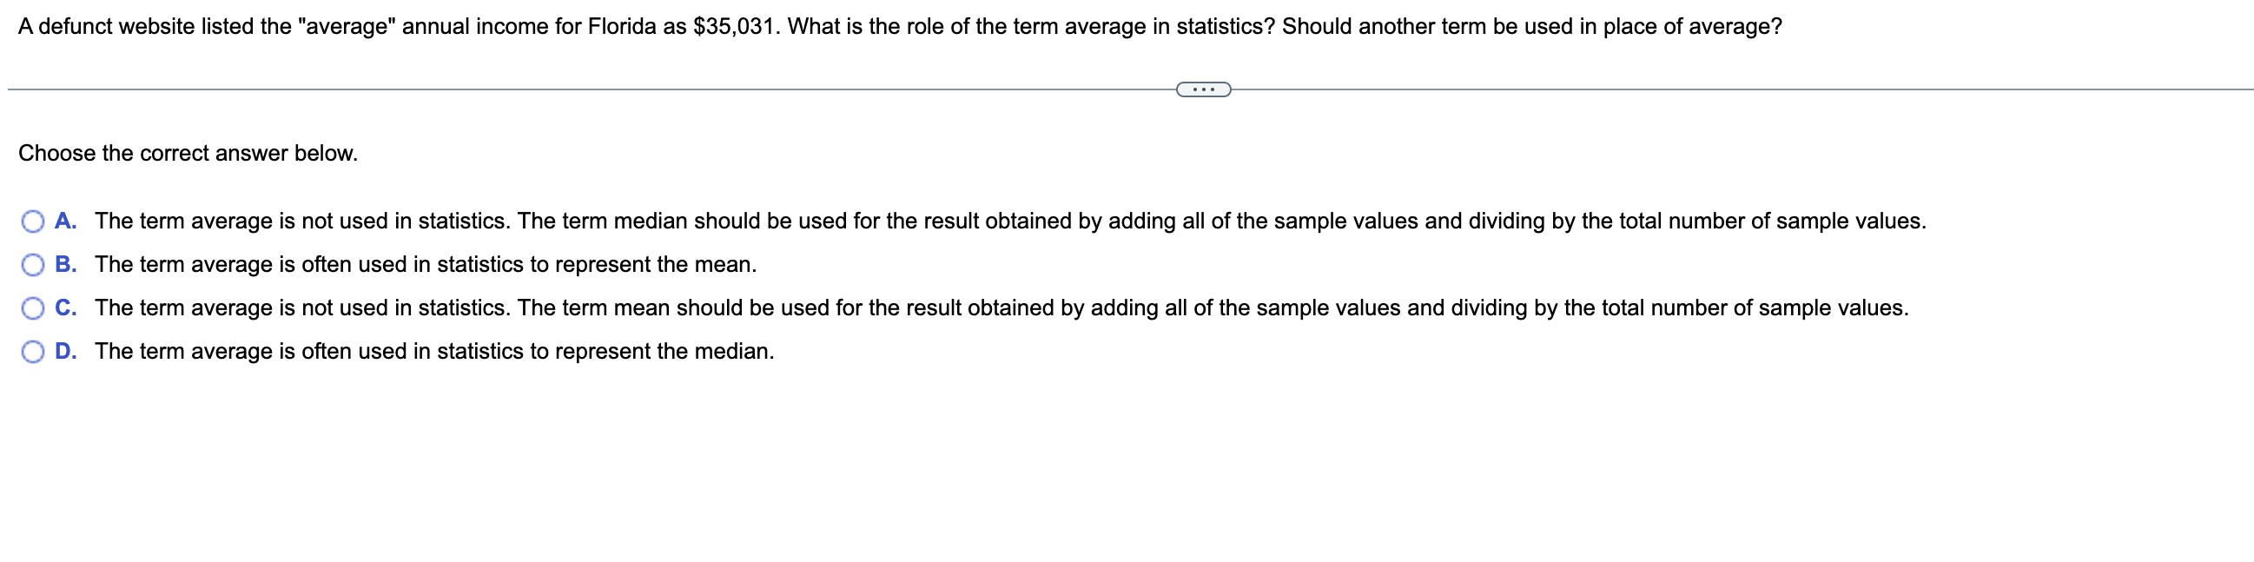Click answer B description text
The height and width of the screenshot is (562, 2254).
(425, 265)
